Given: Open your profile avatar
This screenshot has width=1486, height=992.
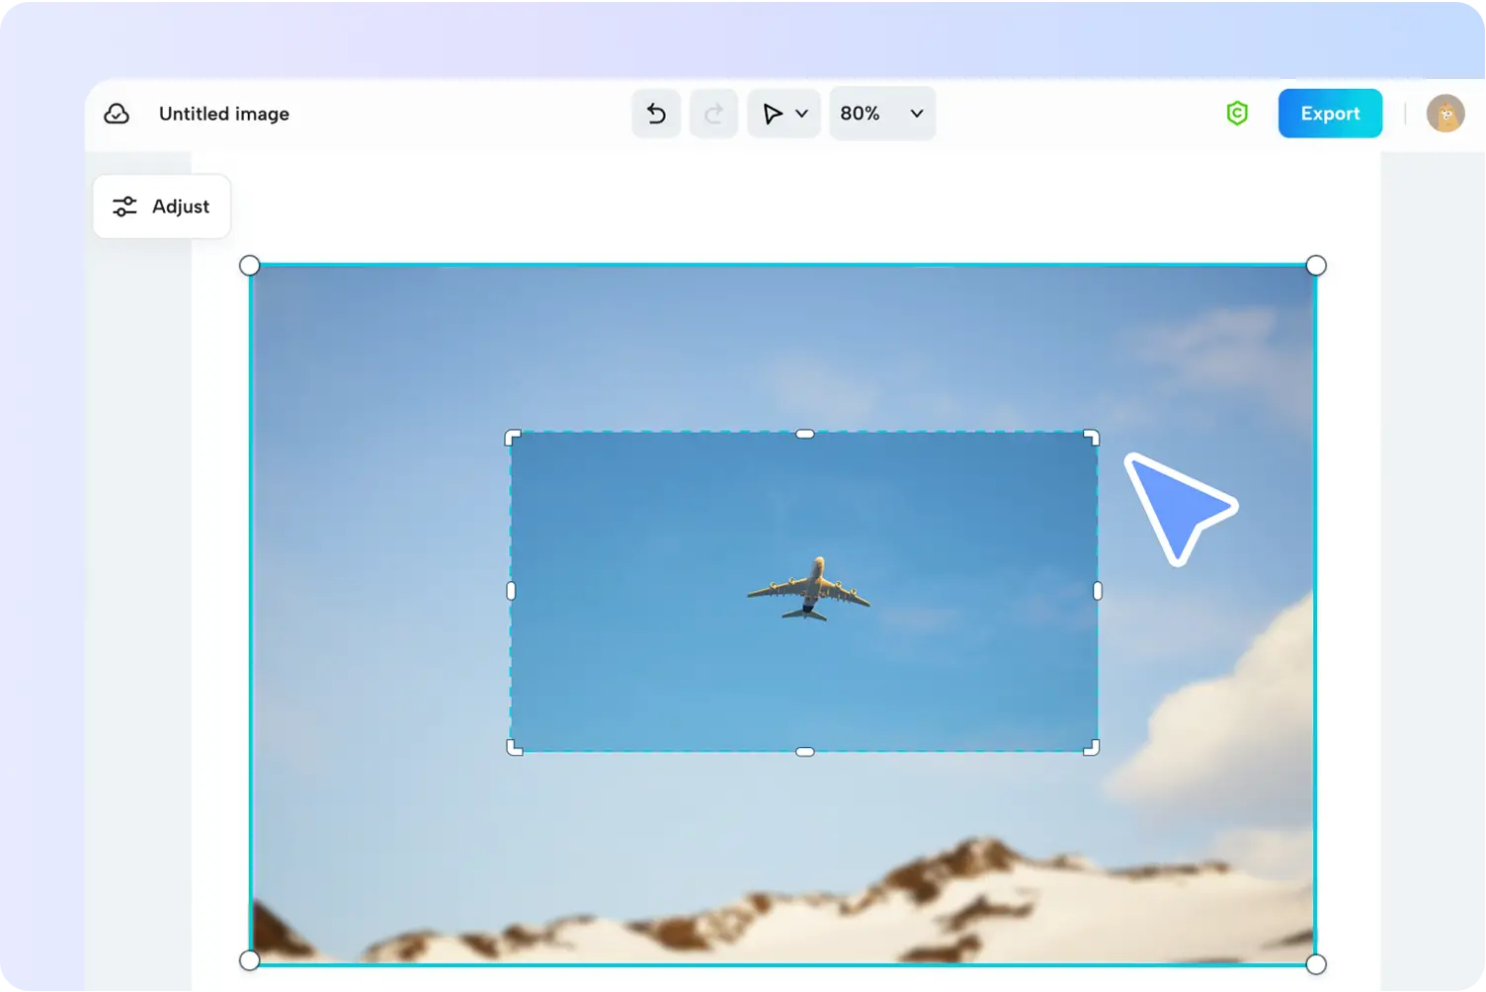Looking at the screenshot, I should (x=1445, y=113).
